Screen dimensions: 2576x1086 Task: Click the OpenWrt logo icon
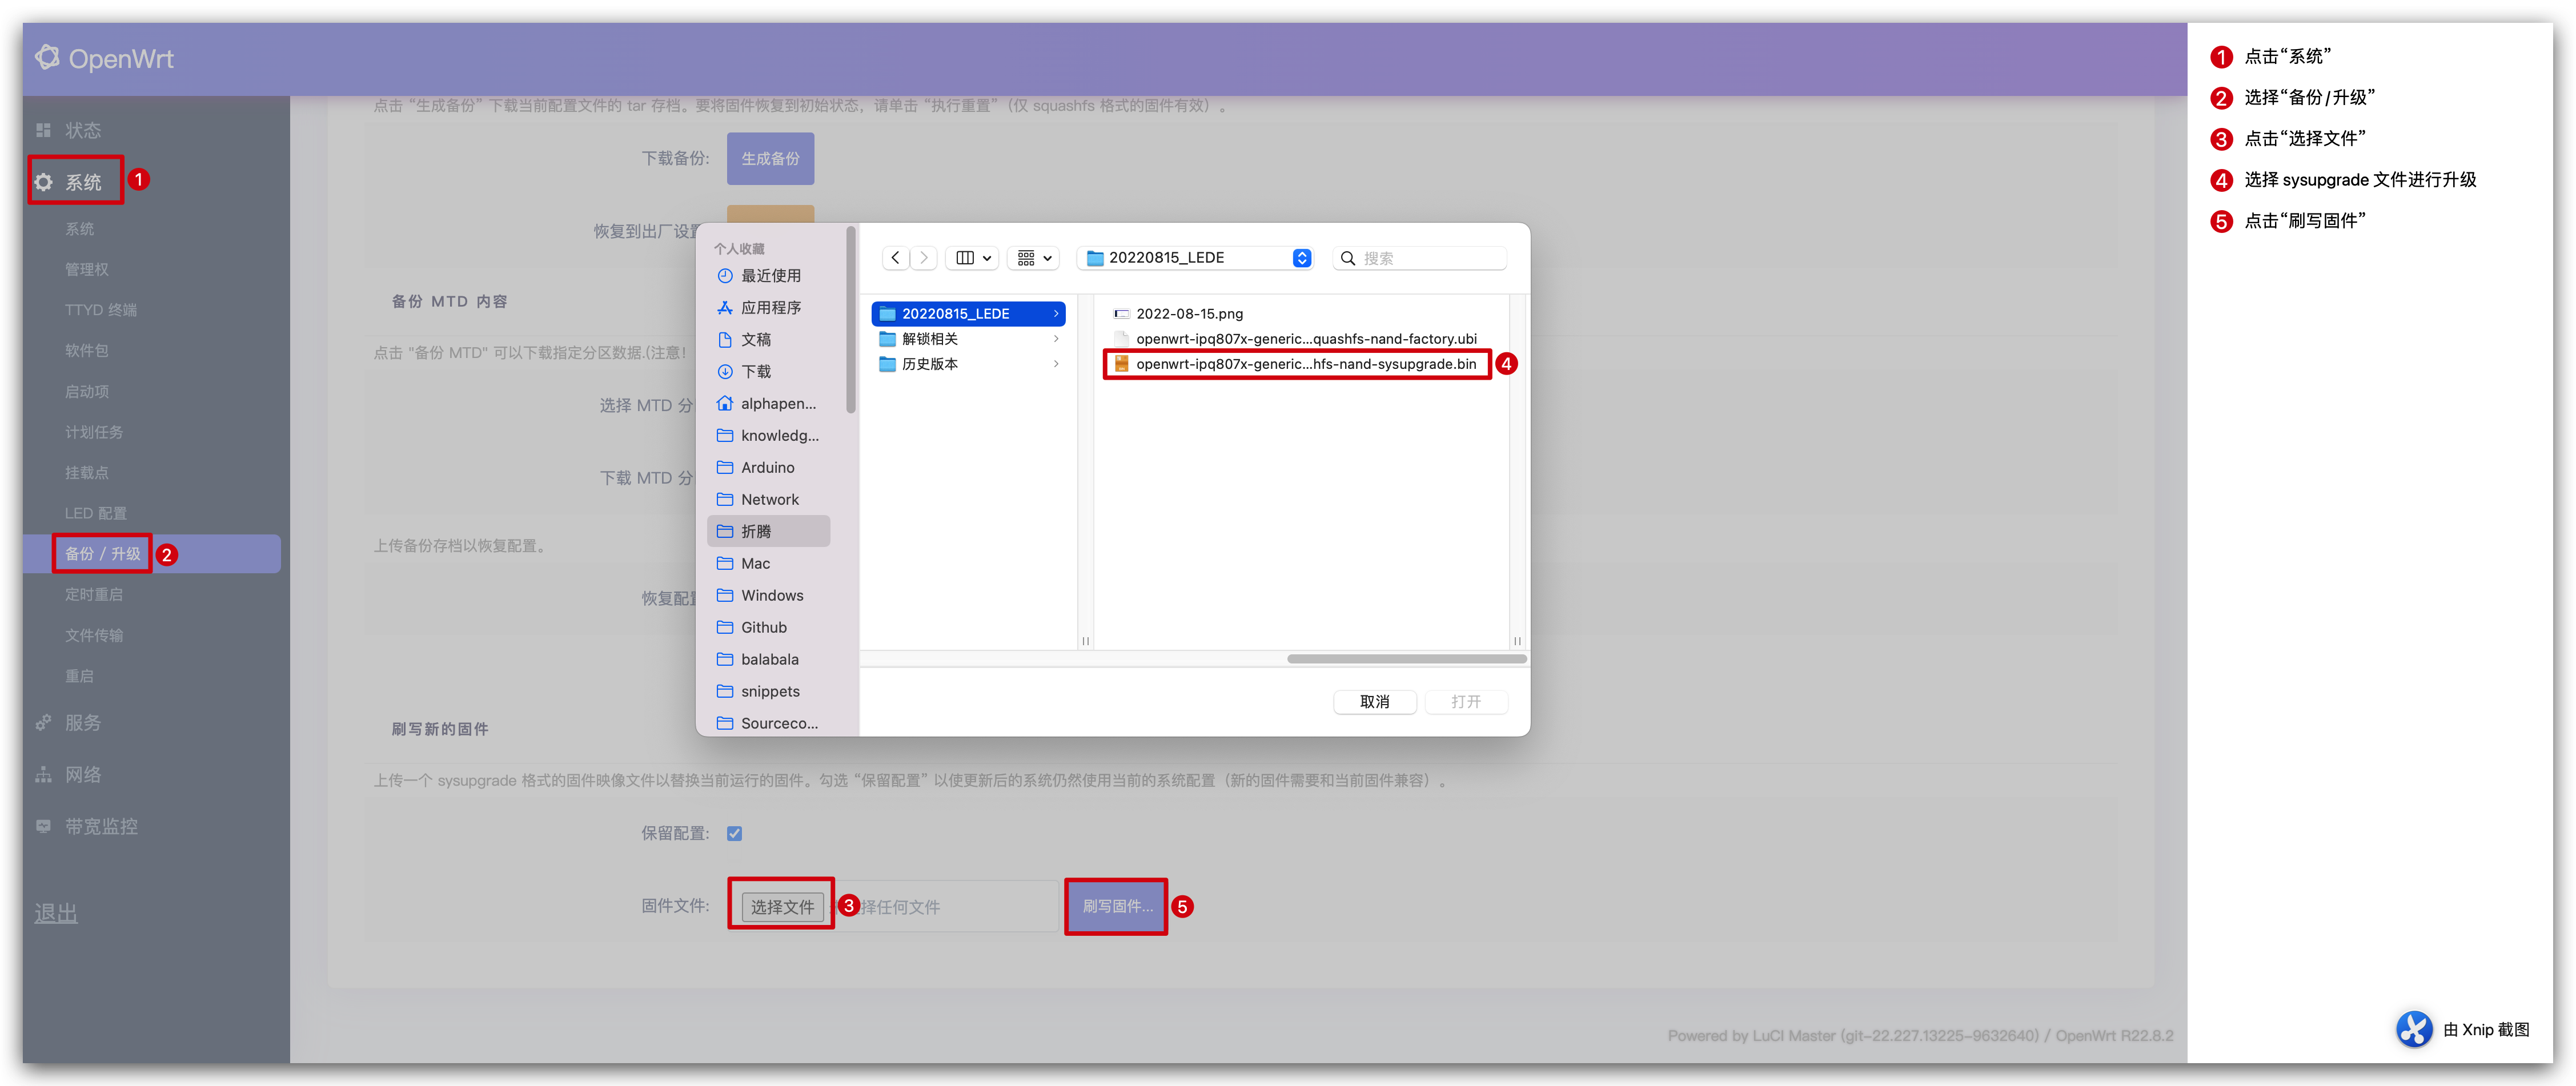click(x=47, y=57)
